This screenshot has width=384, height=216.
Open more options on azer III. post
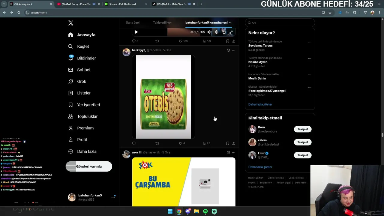(234, 152)
